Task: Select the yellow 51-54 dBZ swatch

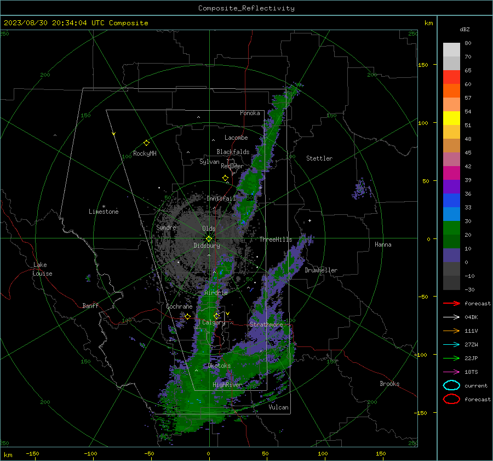Action: tap(451, 118)
